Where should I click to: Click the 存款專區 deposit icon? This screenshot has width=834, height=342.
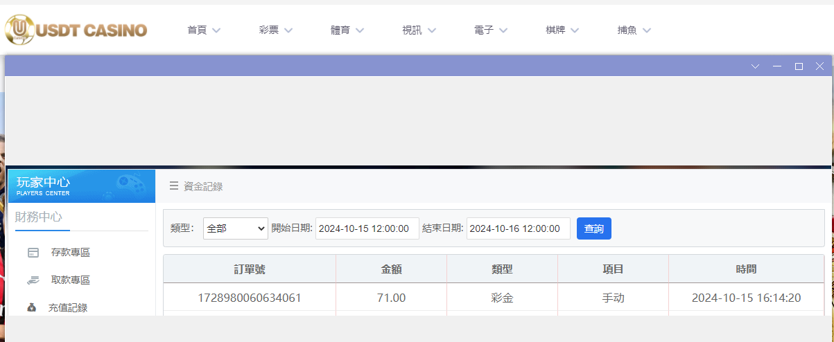point(33,253)
